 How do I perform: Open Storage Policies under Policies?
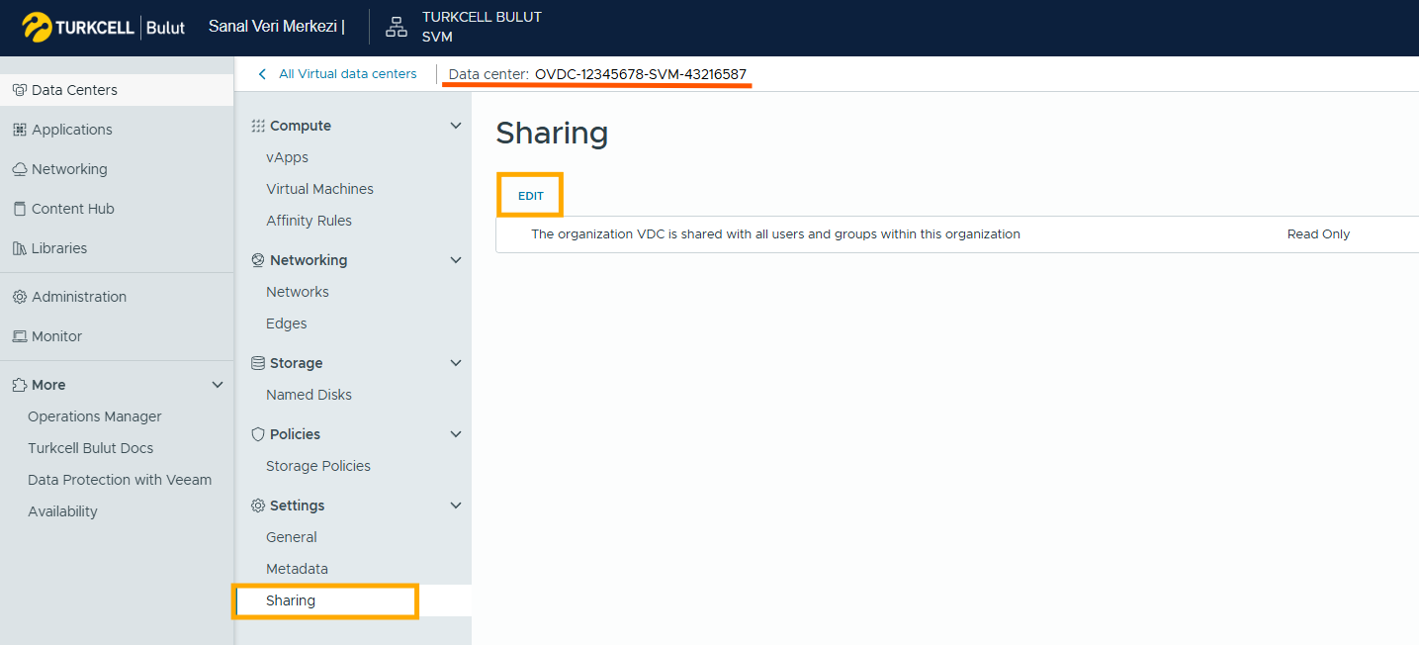317,466
